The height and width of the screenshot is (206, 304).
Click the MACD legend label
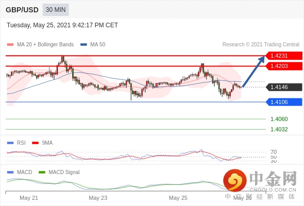coord(24,173)
